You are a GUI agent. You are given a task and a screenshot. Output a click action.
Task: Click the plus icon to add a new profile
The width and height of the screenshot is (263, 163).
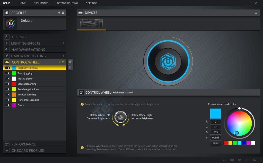(59, 13)
